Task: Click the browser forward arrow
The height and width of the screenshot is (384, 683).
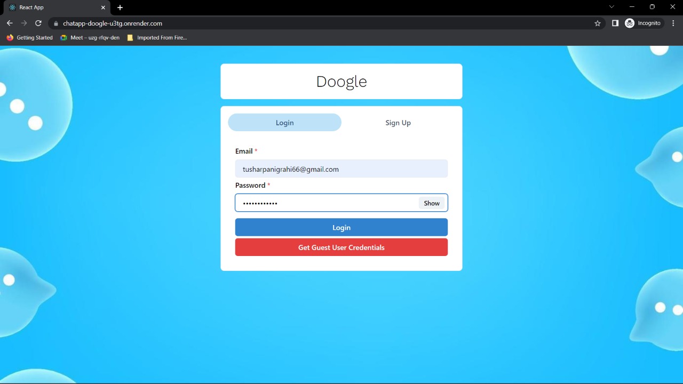Action: (24, 23)
